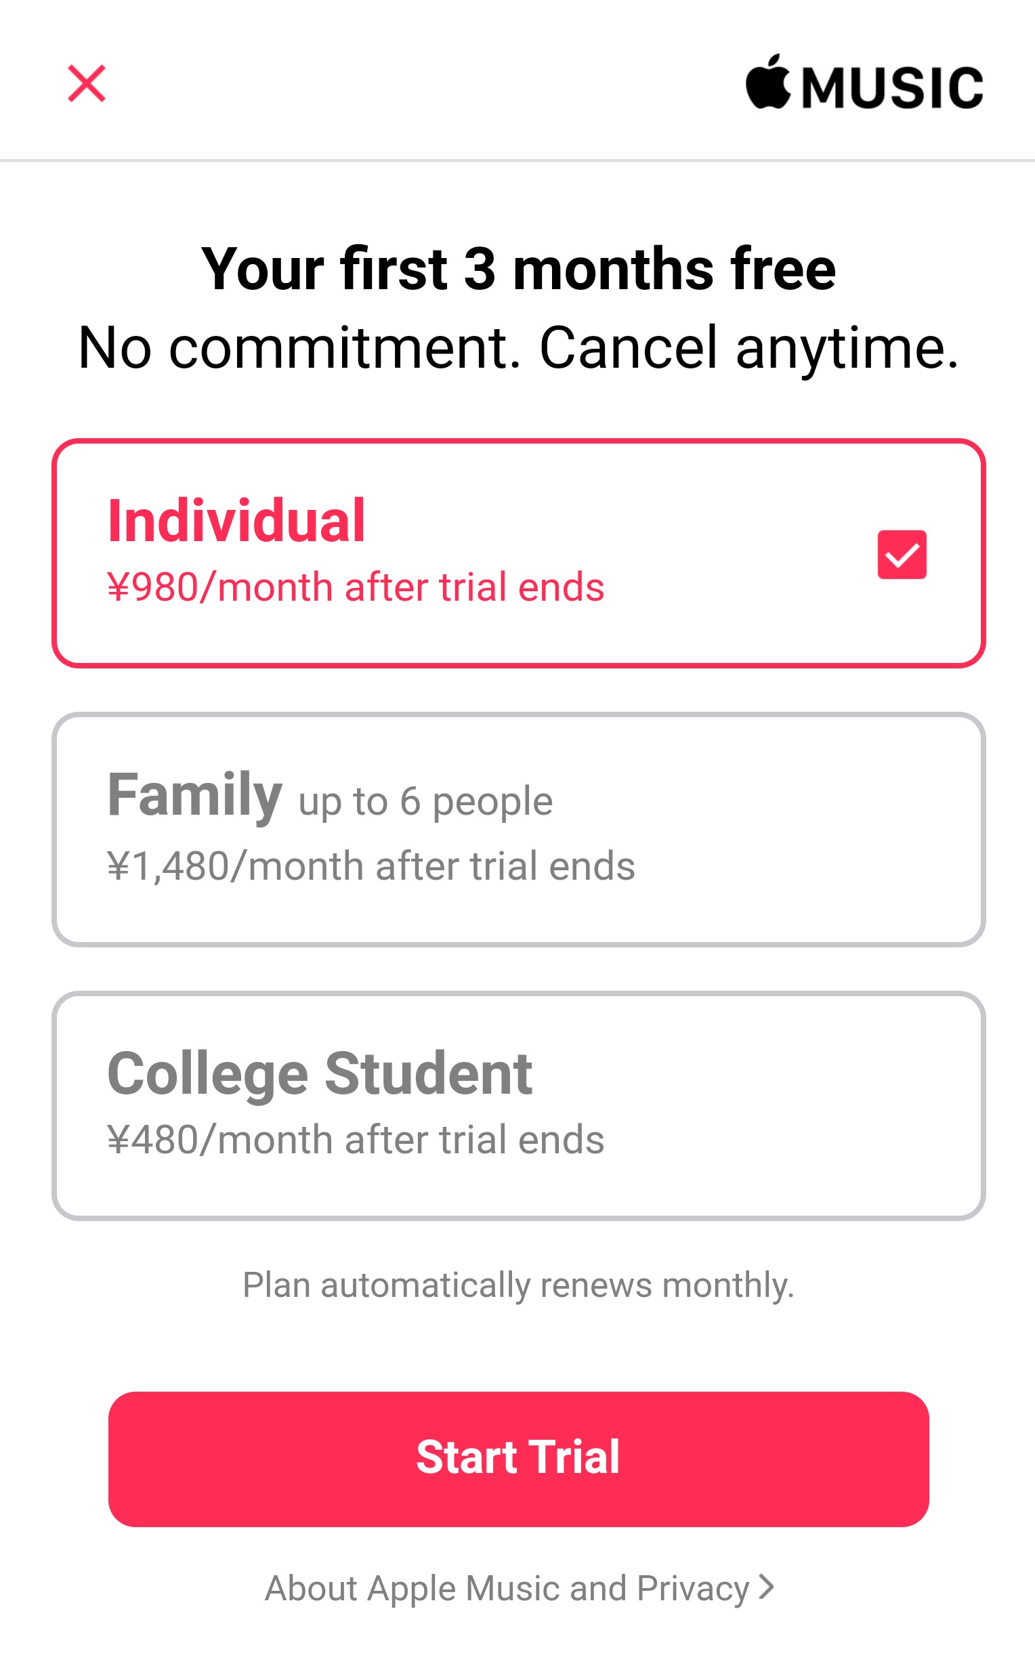Toggle the Individual plan checkmark box

tap(902, 554)
